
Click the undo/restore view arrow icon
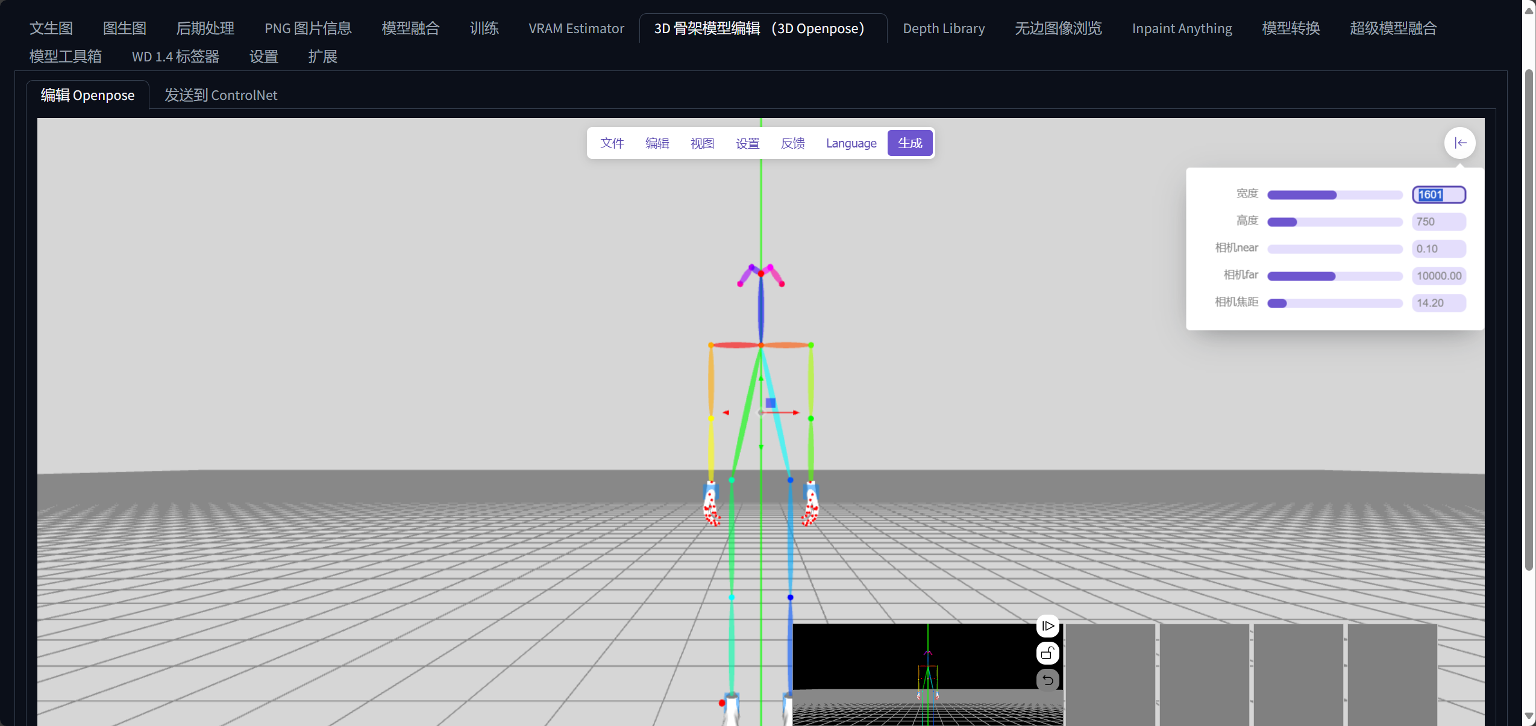[x=1048, y=680]
